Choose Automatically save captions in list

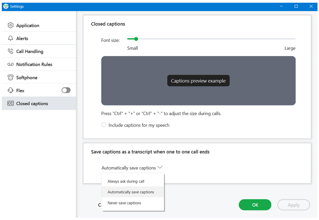click(133, 192)
